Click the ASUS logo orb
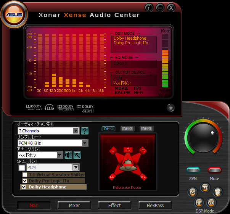 [x=14, y=14]
